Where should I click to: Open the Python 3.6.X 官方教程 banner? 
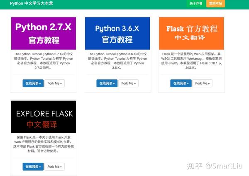click(117, 33)
